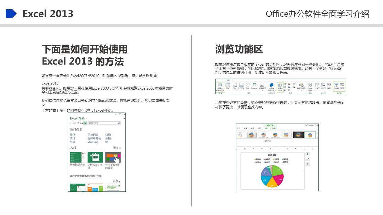Image resolution: width=383 pixels, height=215 pixels.
Task: Select the 设计 tab under 图表工具
Action: [267, 128]
